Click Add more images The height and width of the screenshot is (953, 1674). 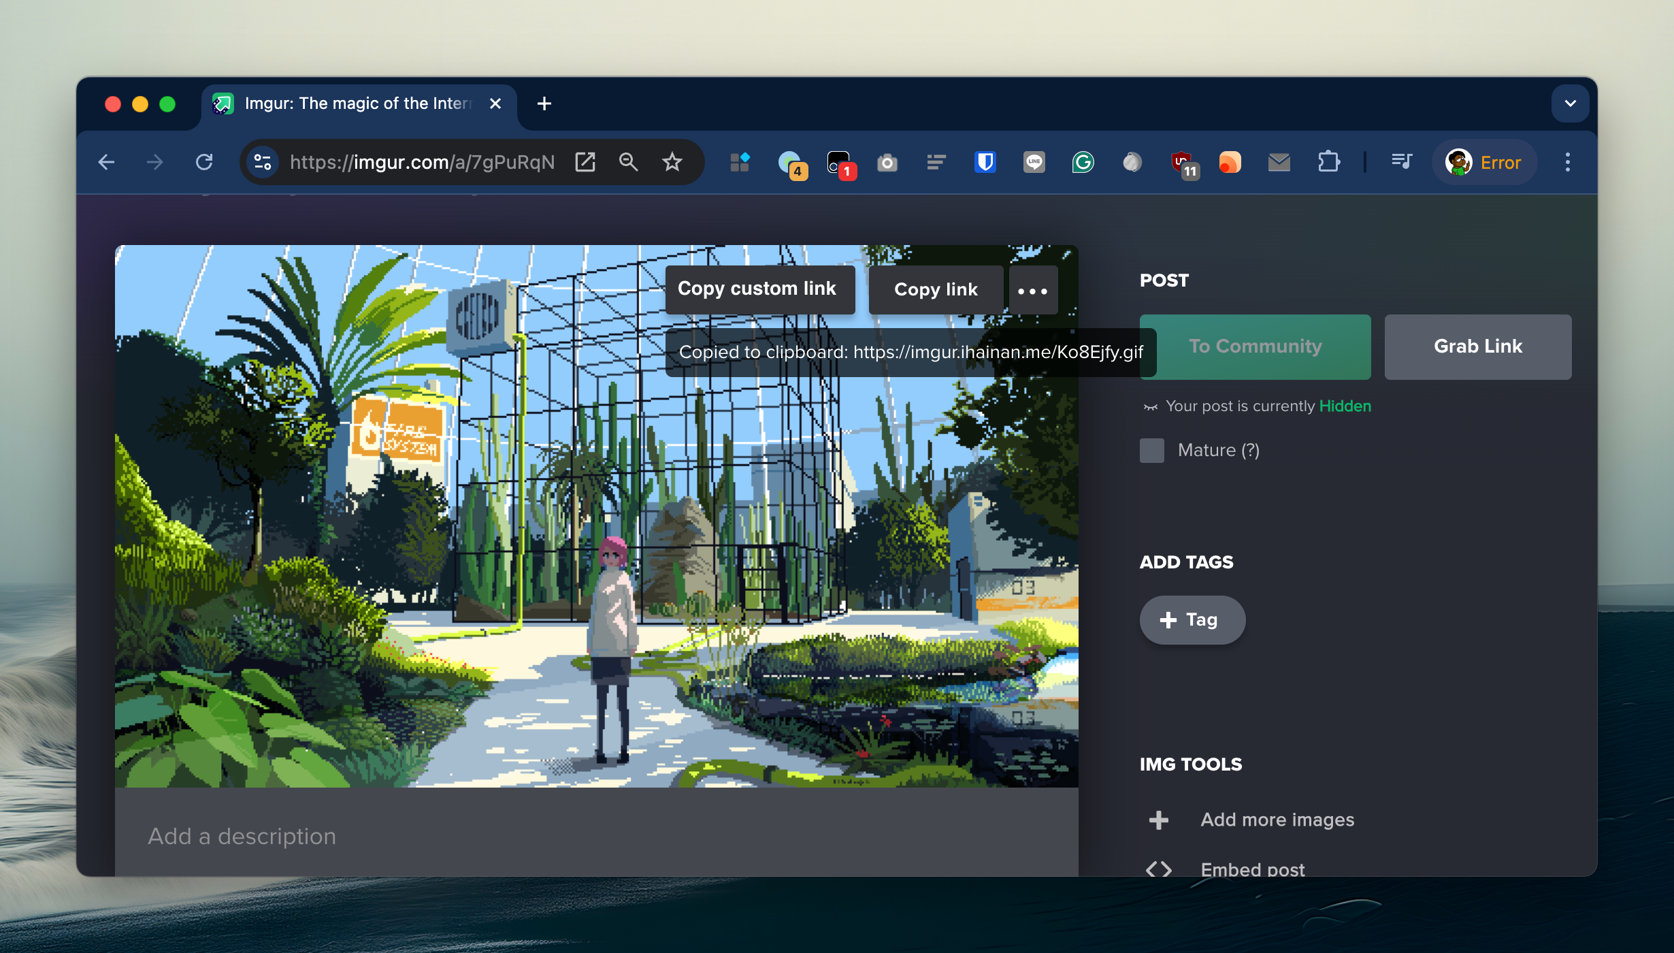tap(1277, 820)
